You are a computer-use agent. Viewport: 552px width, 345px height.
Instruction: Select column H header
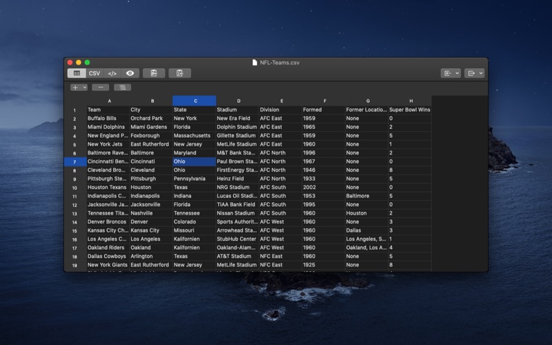pos(411,101)
